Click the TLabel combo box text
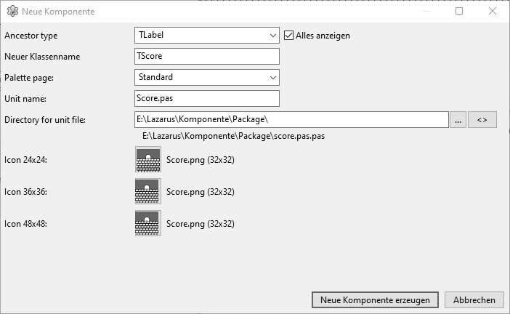Image resolution: width=510 pixels, height=314 pixels. 151,35
